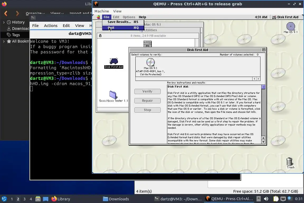This screenshot has width=304, height=203.
Task: Open the QEMU View menu
Action: [117, 11]
